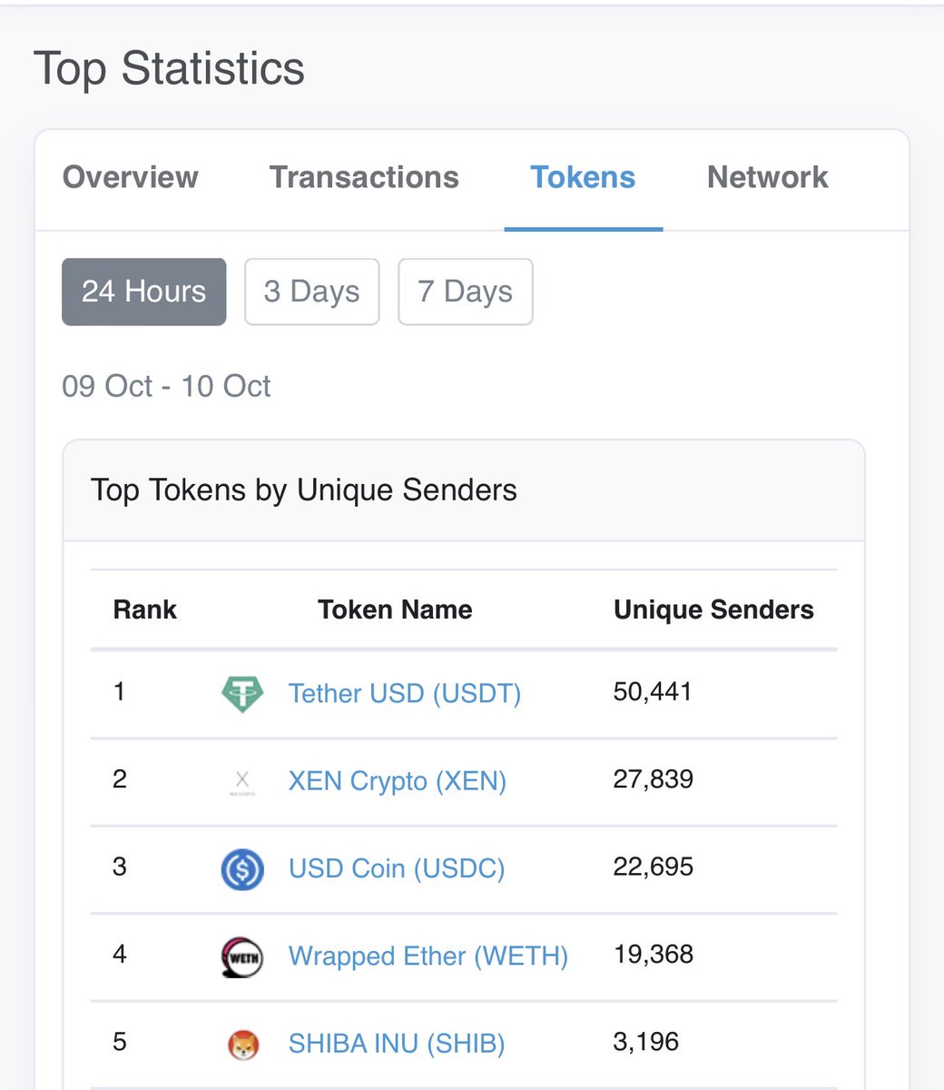Image resolution: width=944 pixels, height=1090 pixels.
Task: Click the Token Name column header
Action: [395, 609]
